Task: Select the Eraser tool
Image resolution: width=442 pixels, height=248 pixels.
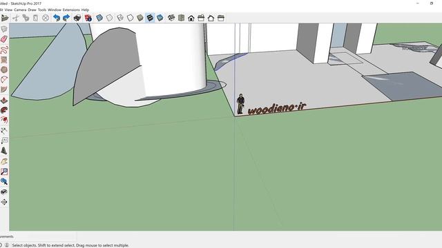Action: (4, 39)
